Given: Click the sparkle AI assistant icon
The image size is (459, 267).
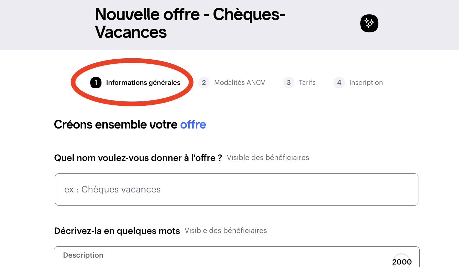Looking at the screenshot, I should pyautogui.click(x=369, y=23).
